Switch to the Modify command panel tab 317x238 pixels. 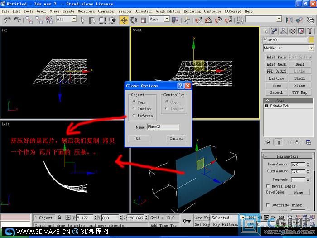(x=274, y=31)
